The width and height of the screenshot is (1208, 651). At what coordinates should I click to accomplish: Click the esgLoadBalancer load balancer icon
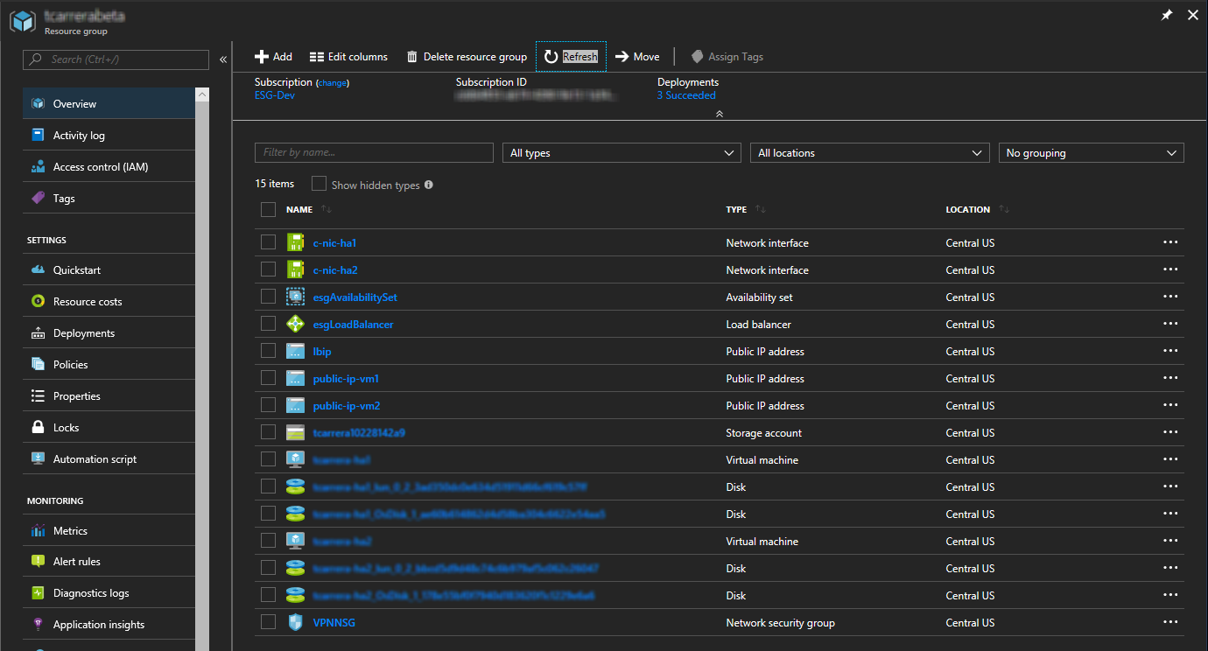(295, 324)
